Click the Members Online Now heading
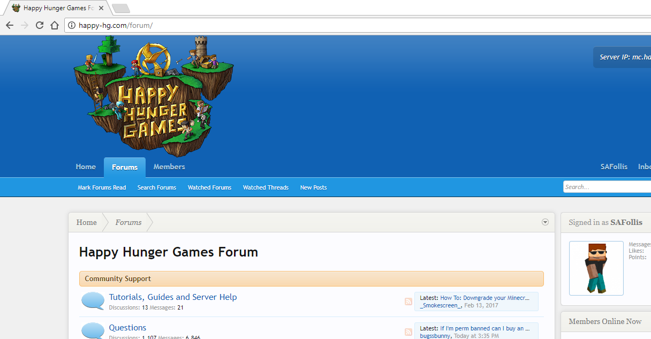This screenshot has height=339, width=651. coord(605,321)
